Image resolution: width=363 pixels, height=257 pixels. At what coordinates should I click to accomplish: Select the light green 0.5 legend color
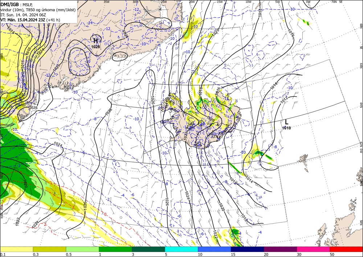[82, 249]
